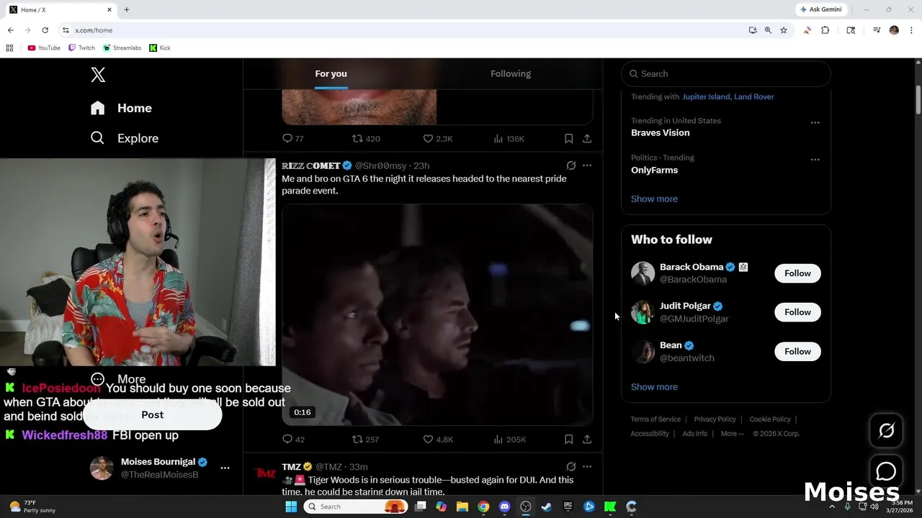The image size is (922, 518).
Task: Open Privacy Policy link
Action: click(715, 419)
